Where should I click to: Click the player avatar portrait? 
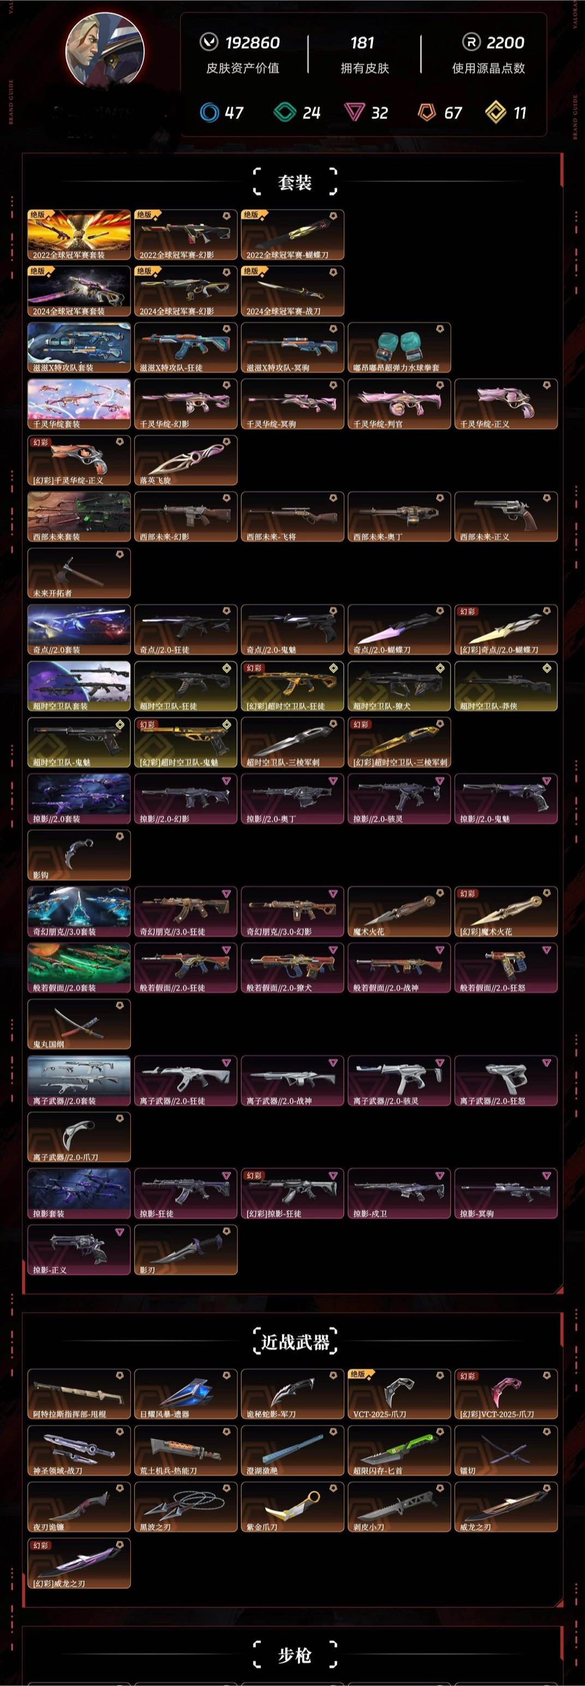point(105,50)
